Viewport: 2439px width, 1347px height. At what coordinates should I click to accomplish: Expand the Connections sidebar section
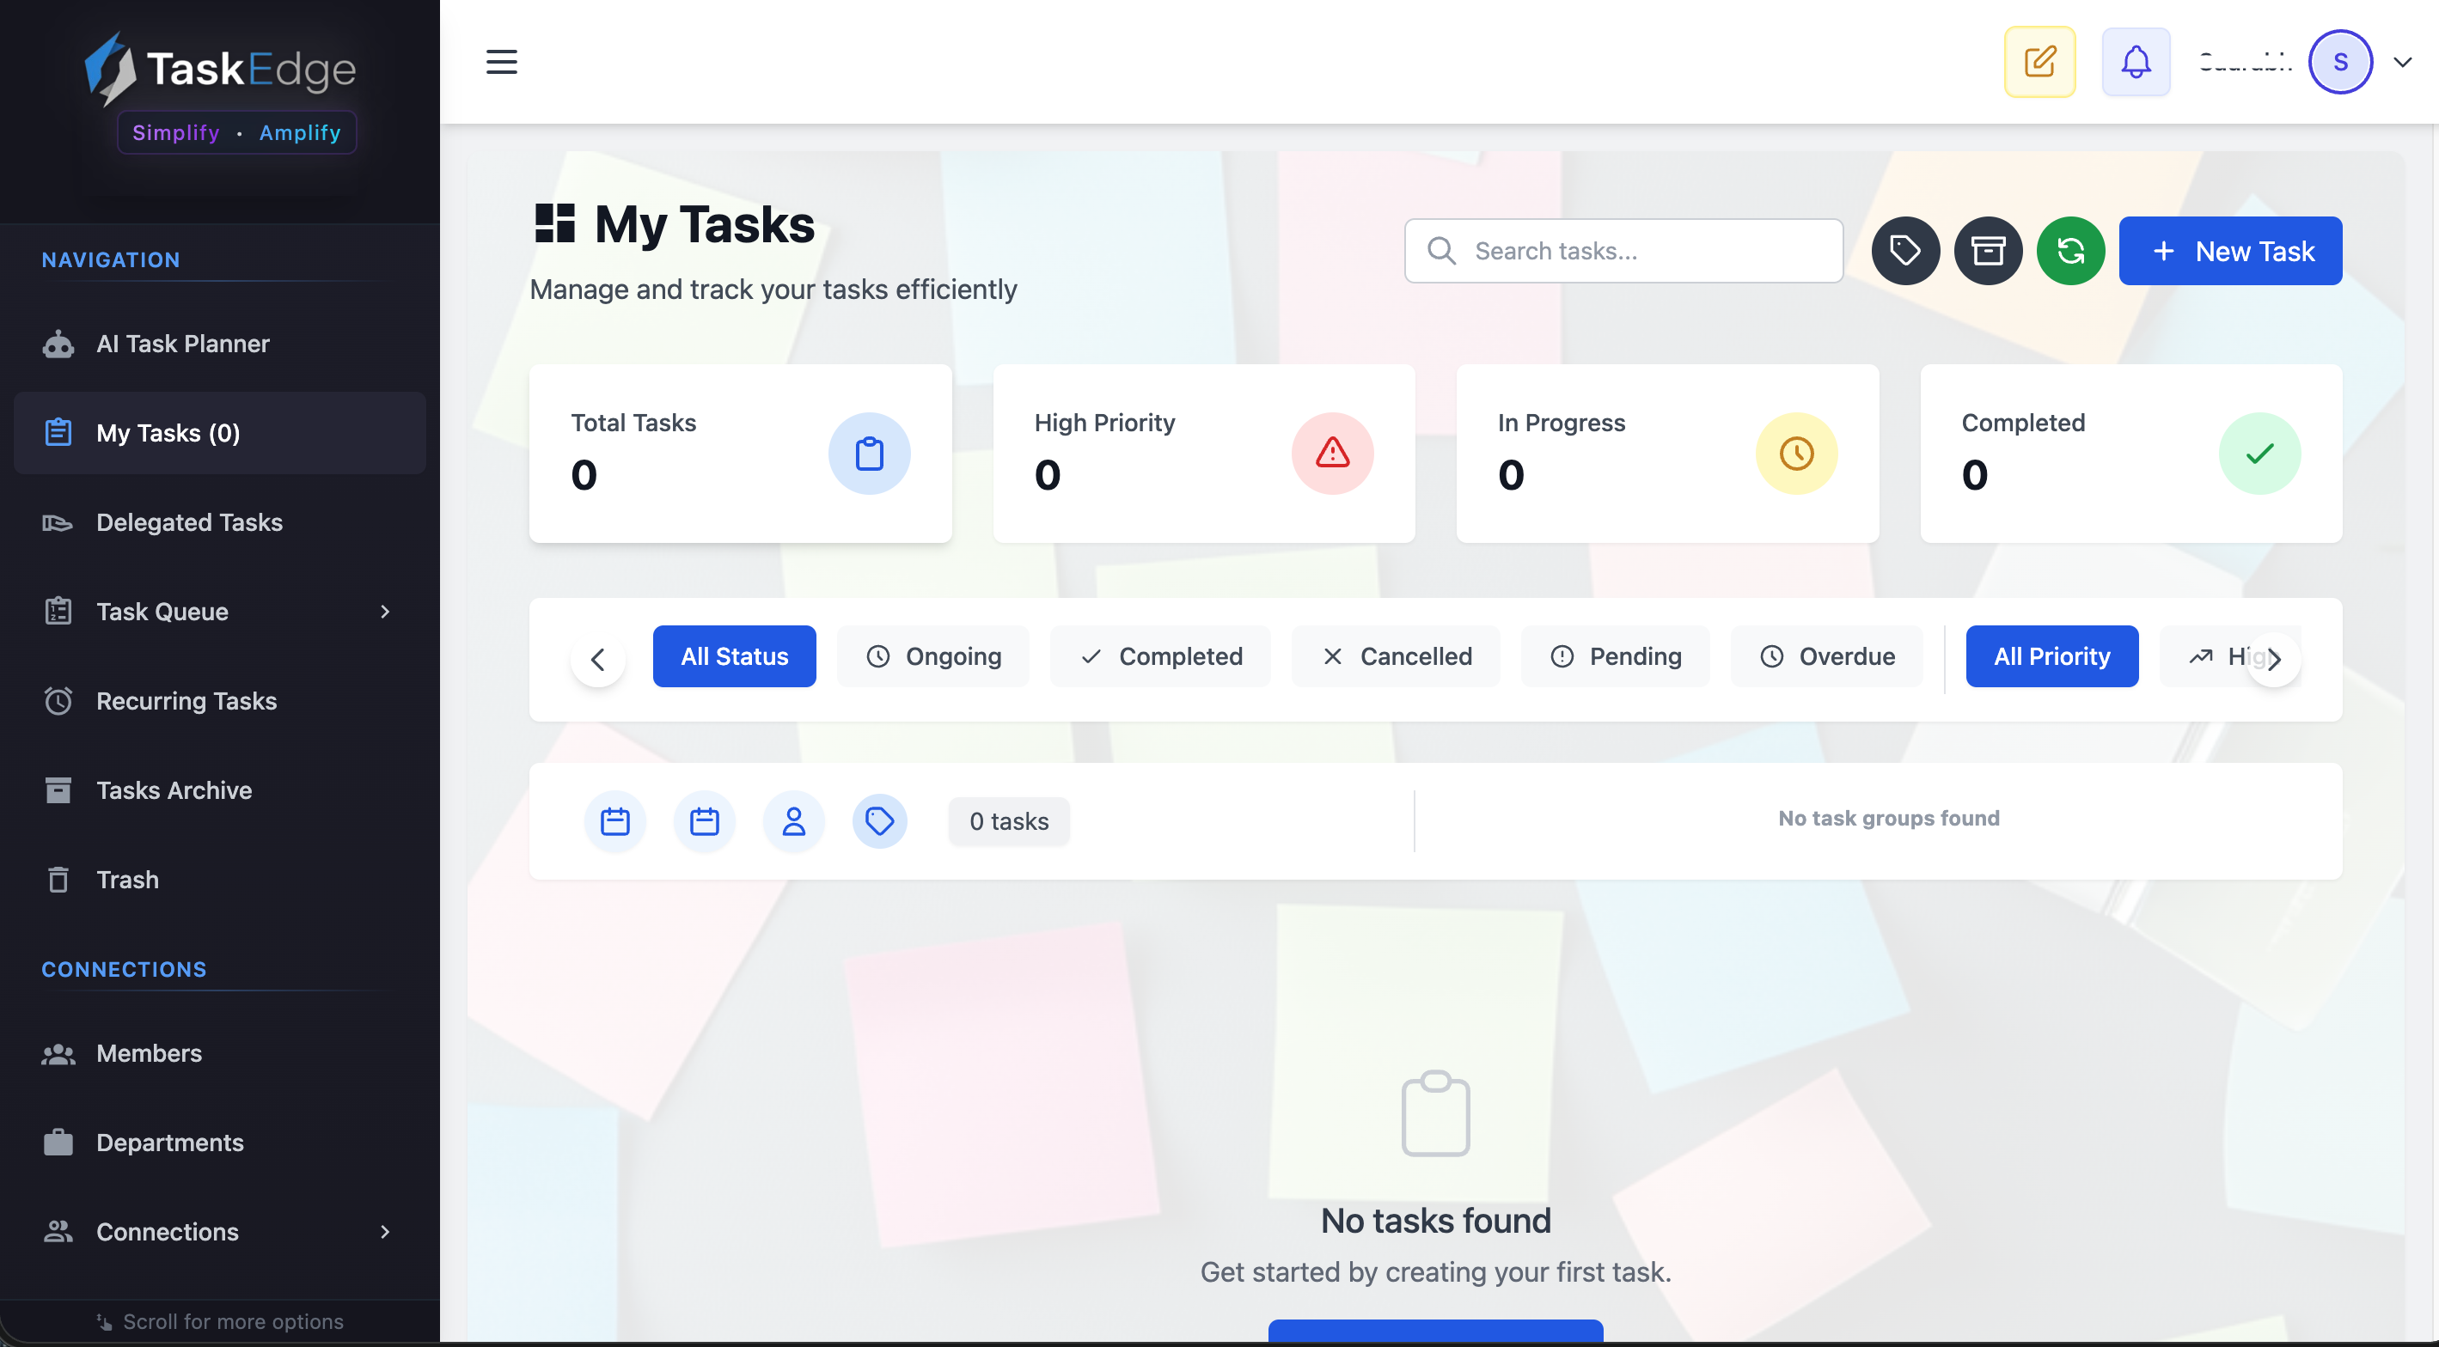point(384,1232)
